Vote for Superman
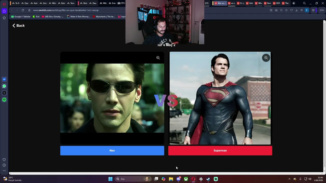The width and height of the screenshot is (326, 183). tap(220, 150)
